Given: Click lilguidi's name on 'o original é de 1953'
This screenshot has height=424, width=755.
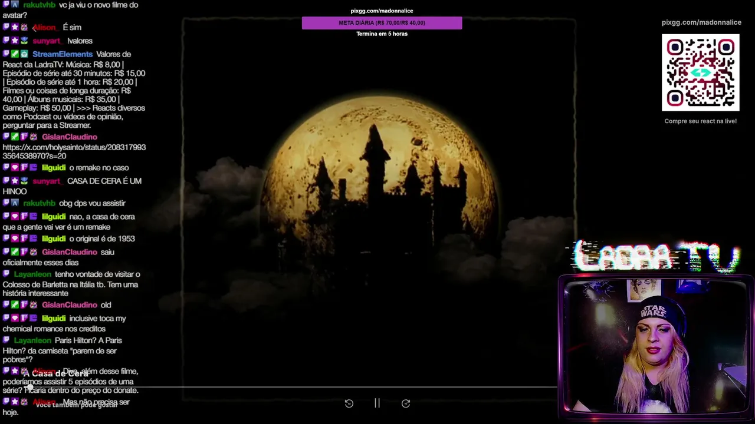Looking at the screenshot, I should pyautogui.click(x=54, y=239).
